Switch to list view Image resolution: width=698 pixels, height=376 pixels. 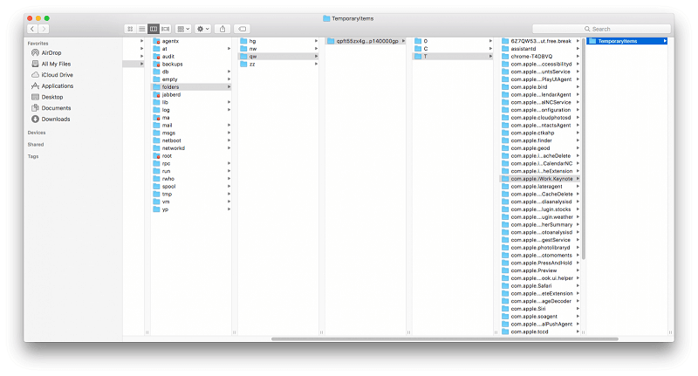coord(141,29)
